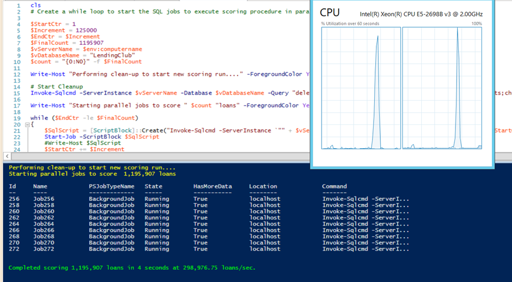Click the 'Location' column header

coord(263,186)
